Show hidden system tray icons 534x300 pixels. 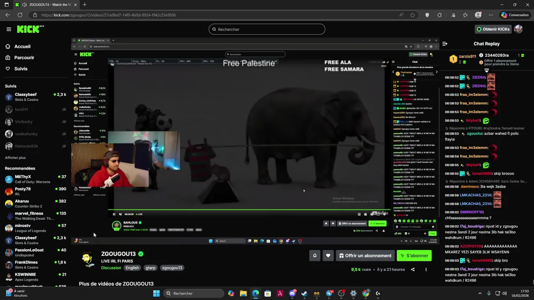480,293
